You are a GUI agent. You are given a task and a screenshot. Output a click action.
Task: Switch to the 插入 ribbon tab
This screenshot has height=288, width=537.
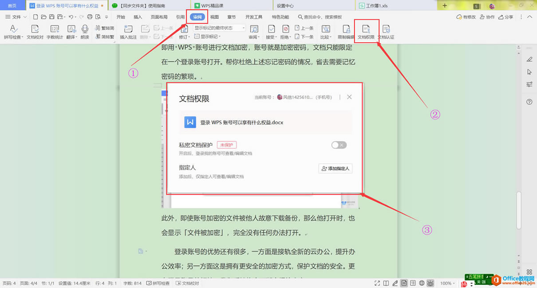(138, 17)
